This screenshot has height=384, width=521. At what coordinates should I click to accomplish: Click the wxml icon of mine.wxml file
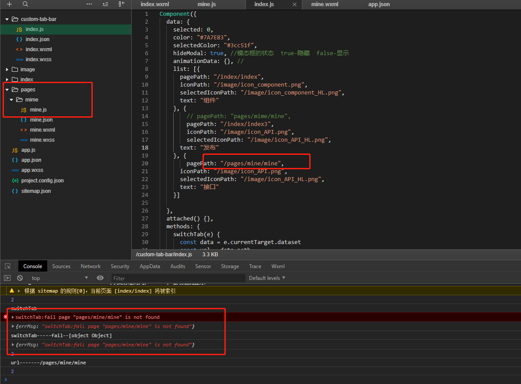24,130
